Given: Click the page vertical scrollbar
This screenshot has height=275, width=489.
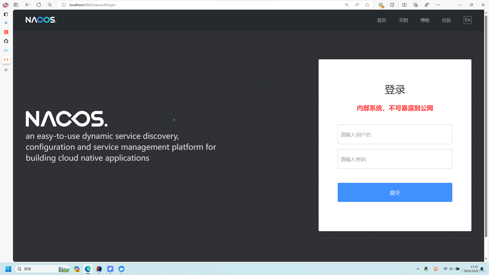Looking at the screenshot, I should [x=486, y=126].
